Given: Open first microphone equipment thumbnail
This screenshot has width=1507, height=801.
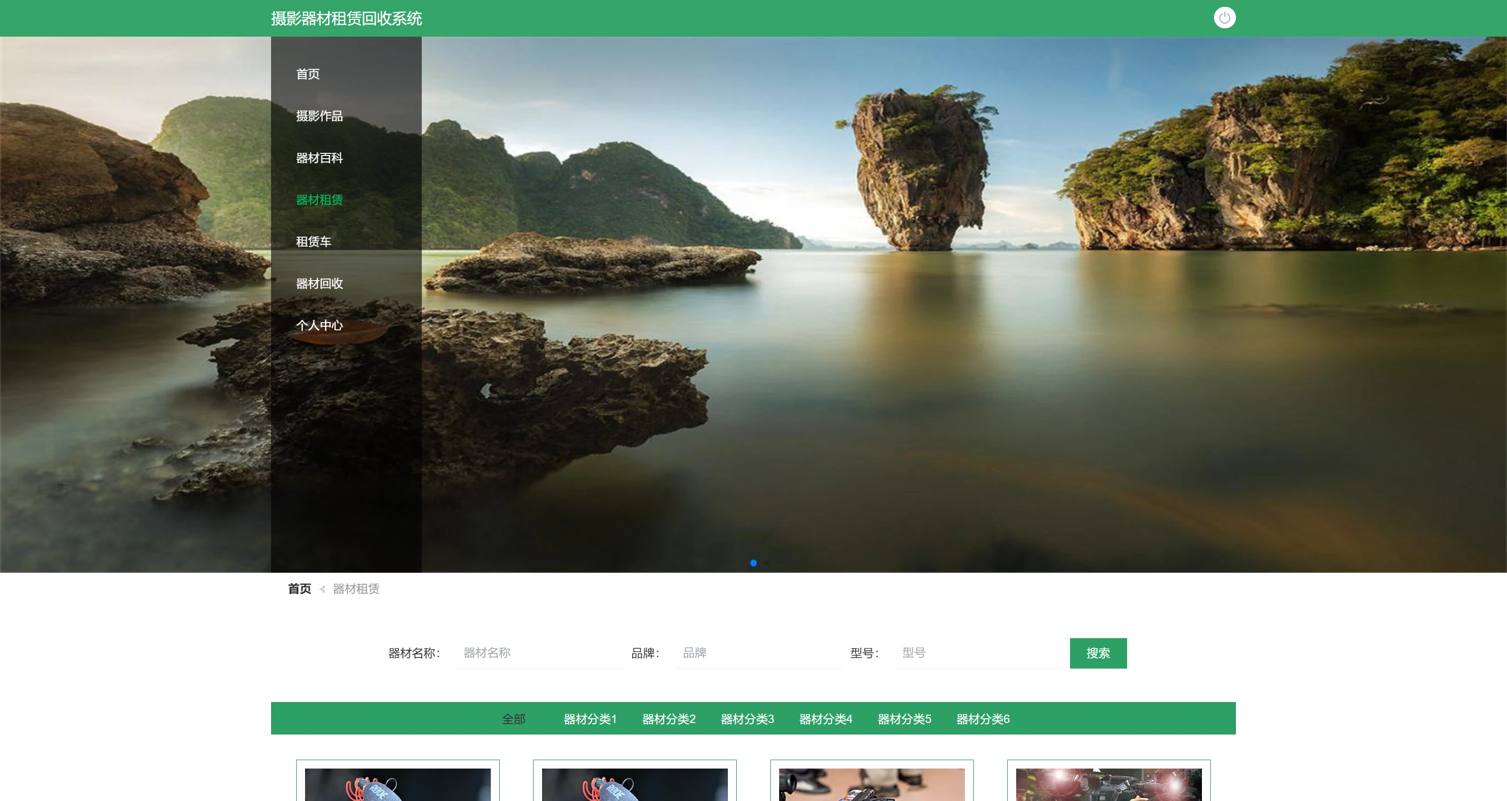Looking at the screenshot, I should pyautogui.click(x=397, y=785).
